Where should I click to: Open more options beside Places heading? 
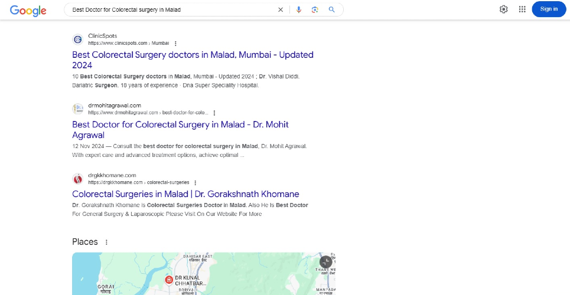click(106, 242)
